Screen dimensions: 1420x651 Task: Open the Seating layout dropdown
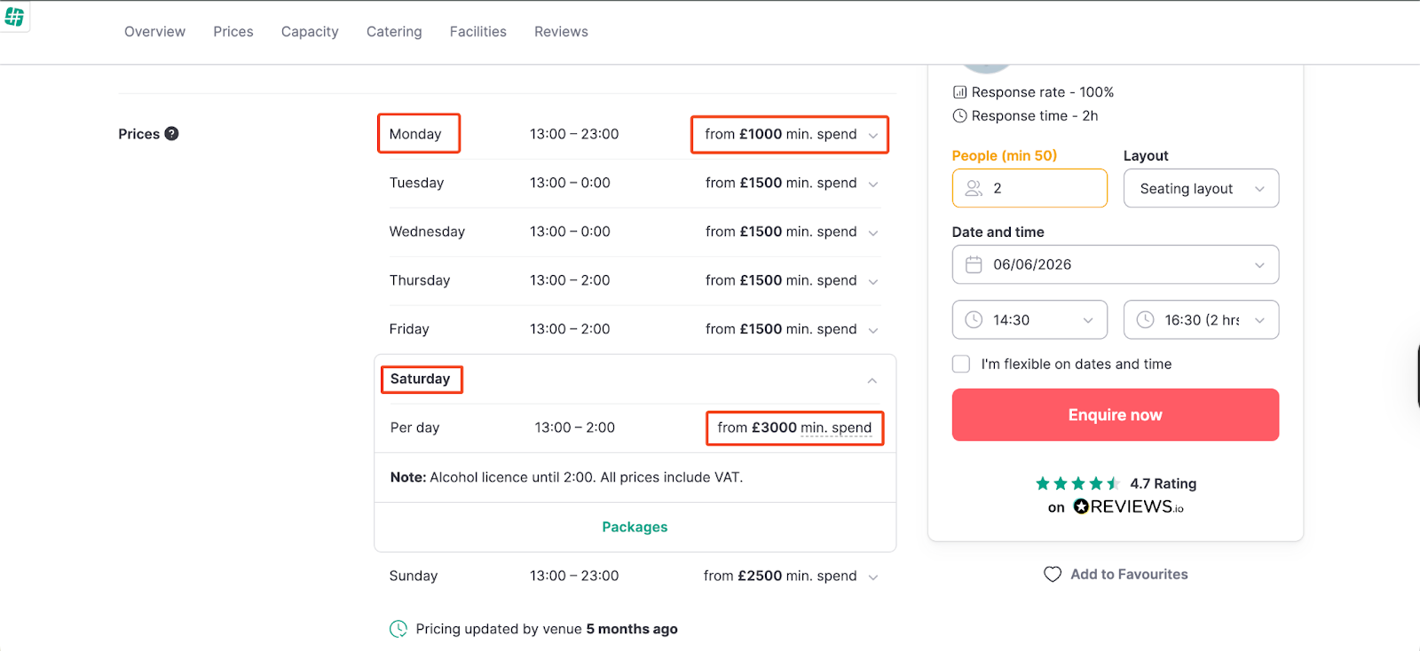click(x=1201, y=189)
